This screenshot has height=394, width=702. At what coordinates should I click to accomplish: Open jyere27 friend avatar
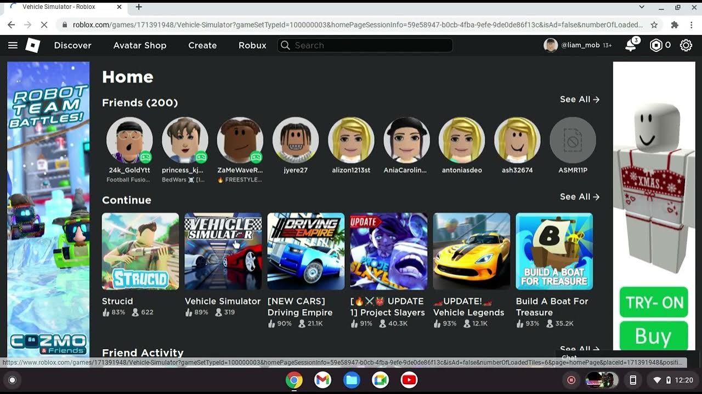pos(296,140)
